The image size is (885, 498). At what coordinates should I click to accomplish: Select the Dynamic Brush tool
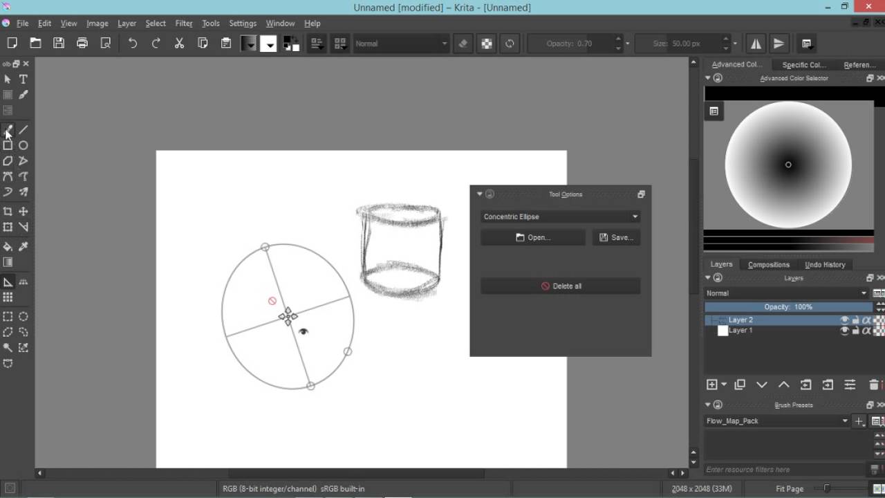point(8,192)
